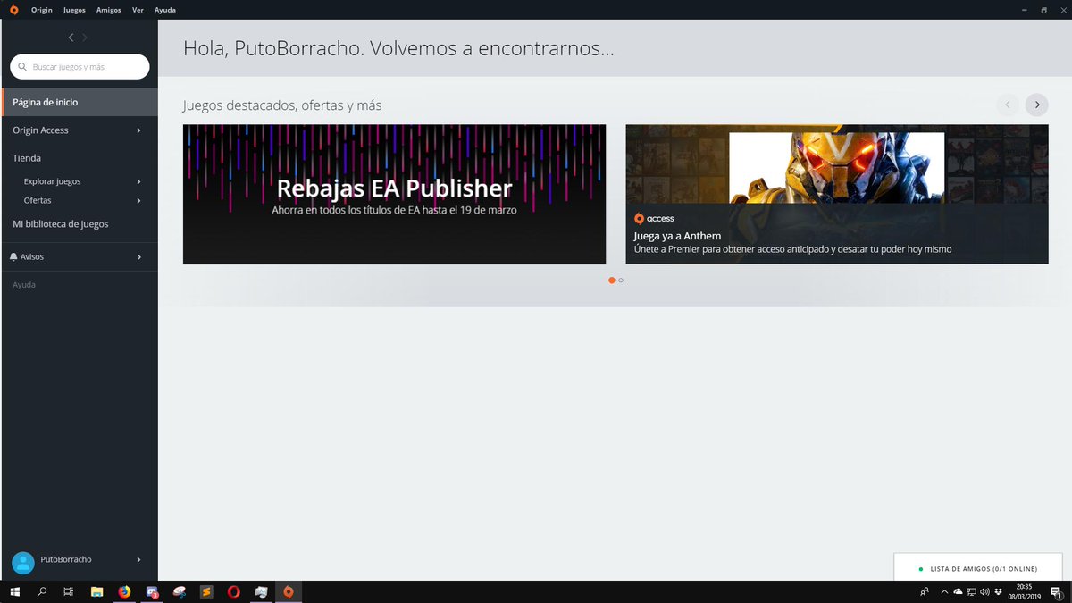This screenshot has width=1072, height=603.
Task: Click the 'Juegos destacados, ofertas y más' heading
Action: point(282,105)
